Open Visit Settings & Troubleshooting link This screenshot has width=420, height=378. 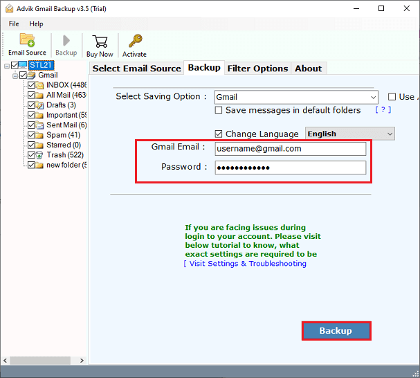(x=245, y=264)
